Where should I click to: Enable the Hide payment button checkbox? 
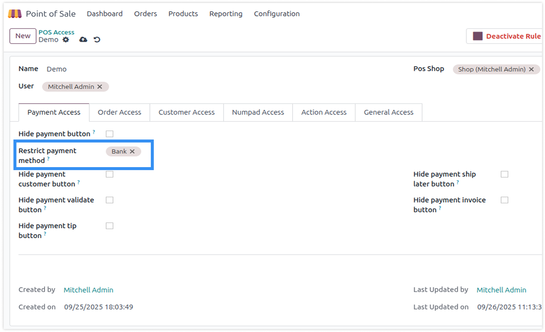(109, 134)
